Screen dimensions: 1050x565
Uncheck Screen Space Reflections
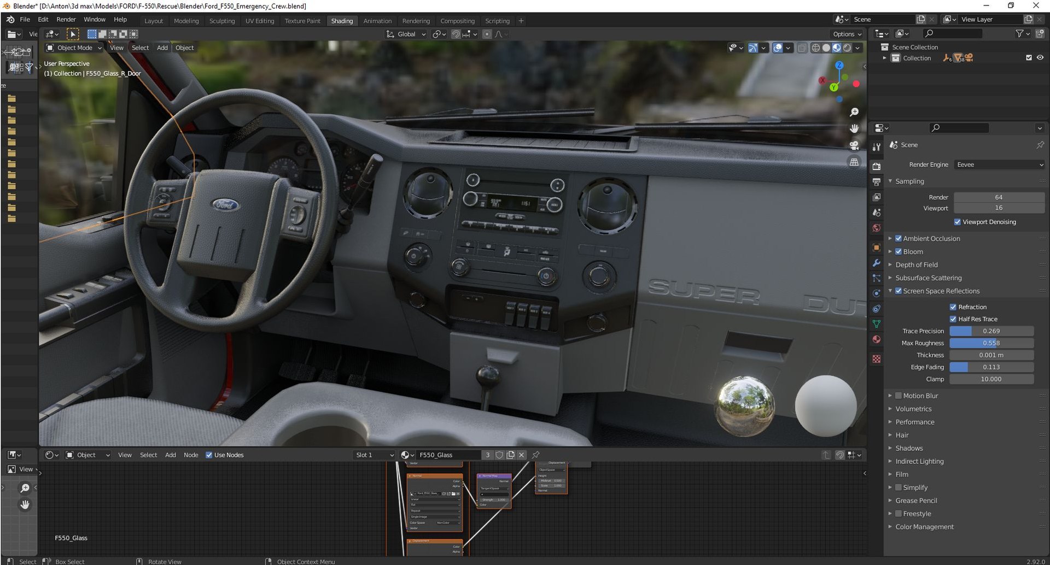pyautogui.click(x=898, y=291)
